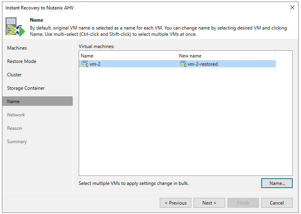This screenshot has height=214, width=301.
Task: Click the VM icon next to vm-2
Action: click(85, 64)
